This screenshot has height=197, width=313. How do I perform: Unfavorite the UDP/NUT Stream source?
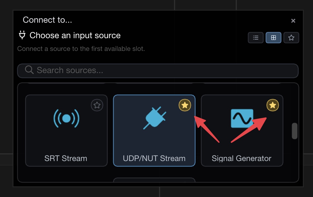pyautogui.click(x=185, y=105)
